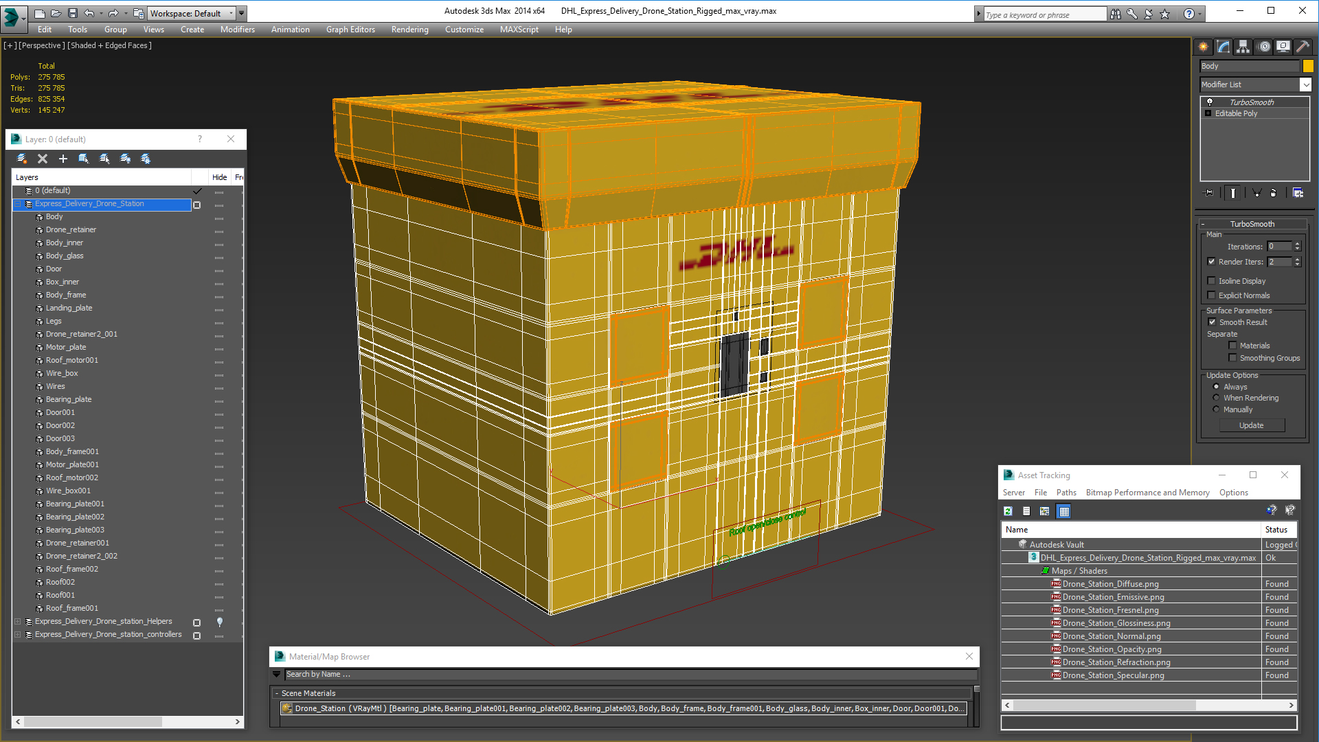1319x742 pixels.
Task: Click Shaded + Edged Faces viewport label
Action: click(x=109, y=45)
